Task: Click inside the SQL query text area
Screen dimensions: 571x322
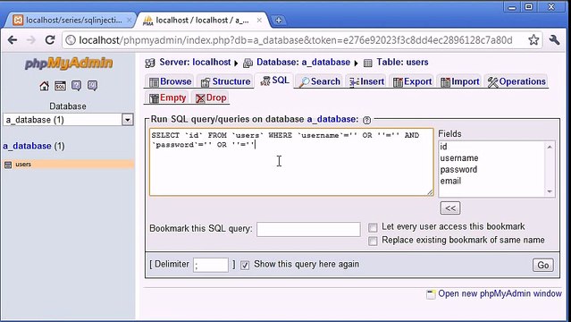Action: 291,162
